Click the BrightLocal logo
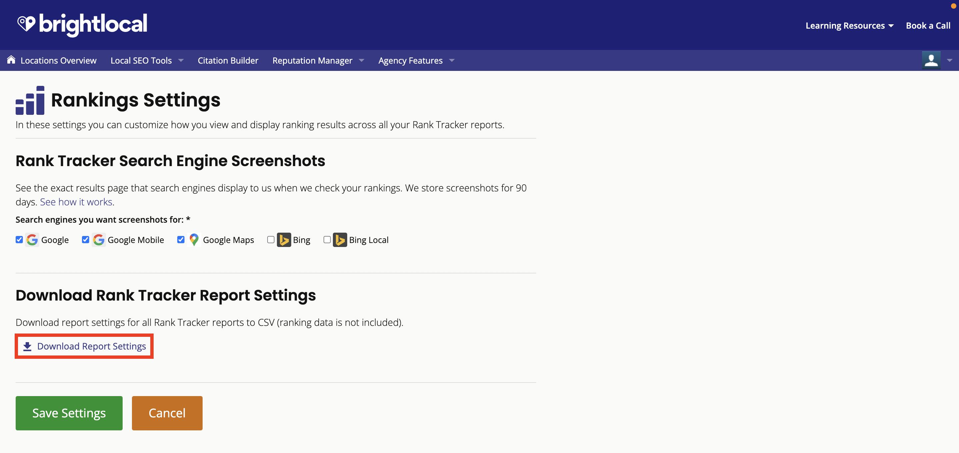The image size is (959, 453). point(82,25)
